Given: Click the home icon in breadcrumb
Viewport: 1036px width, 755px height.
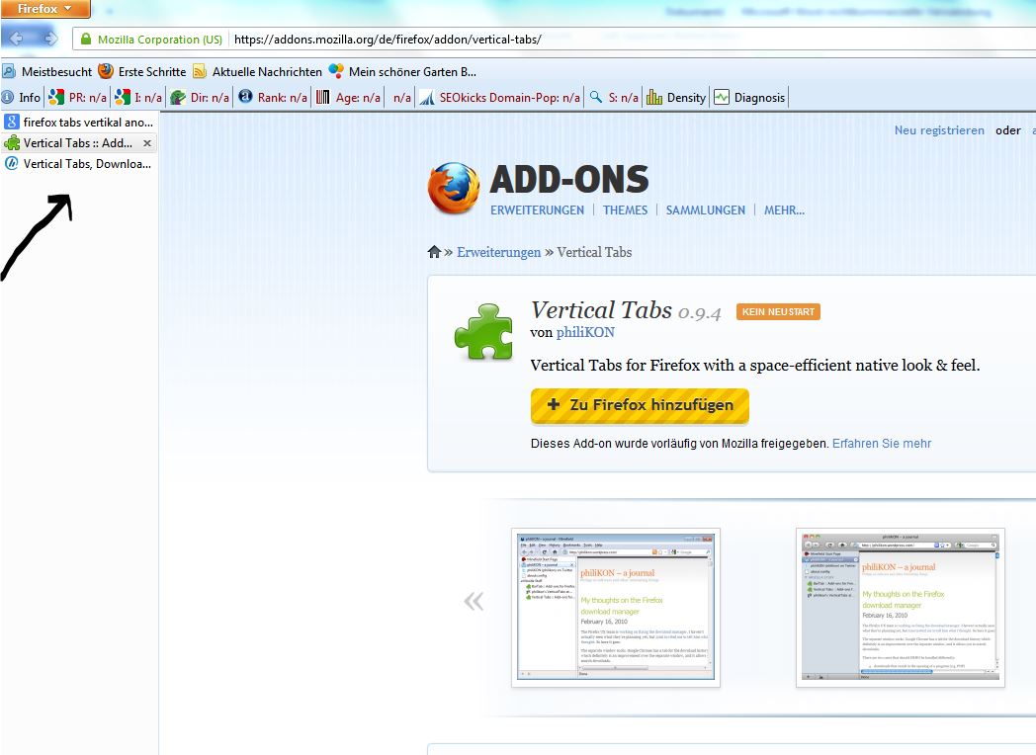Looking at the screenshot, I should pos(434,252).
